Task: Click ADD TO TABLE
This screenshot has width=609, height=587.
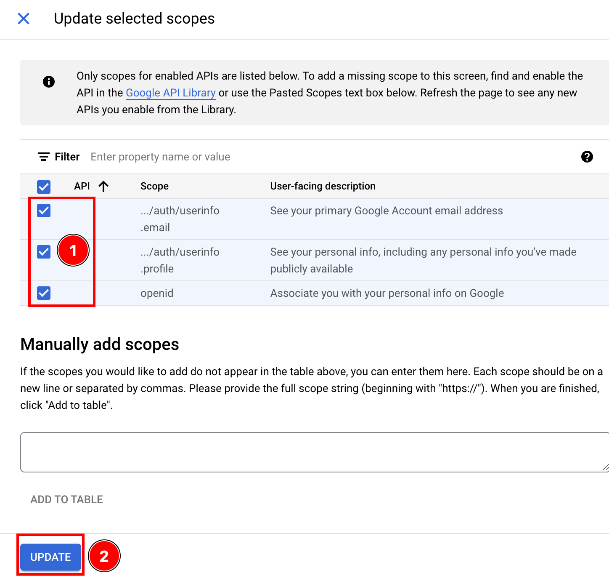Action: 66,499
